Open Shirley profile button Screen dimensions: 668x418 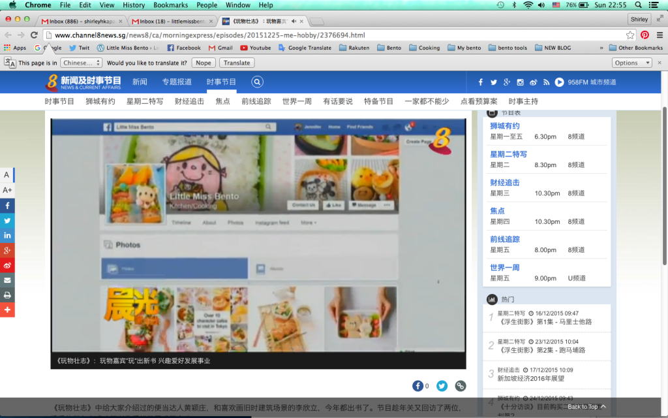(639, 19)
